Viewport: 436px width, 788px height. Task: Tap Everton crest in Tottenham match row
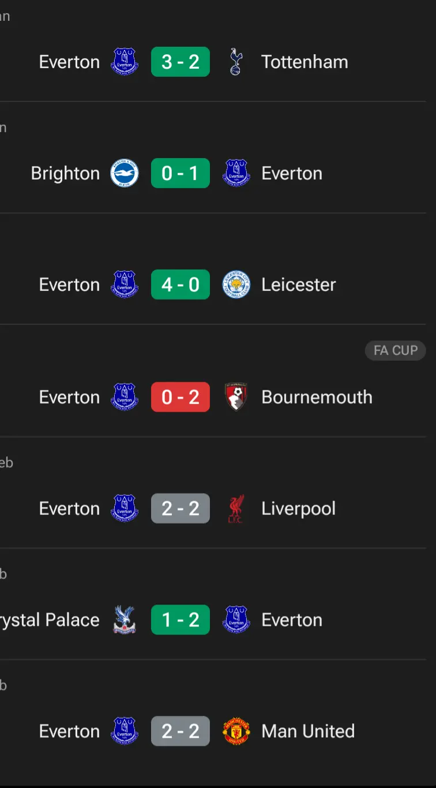(125, 62)
